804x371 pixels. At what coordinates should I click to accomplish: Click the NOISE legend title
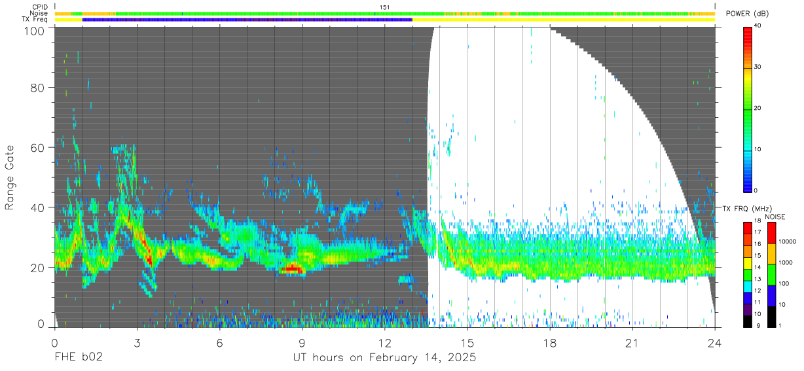click(775, 217)
